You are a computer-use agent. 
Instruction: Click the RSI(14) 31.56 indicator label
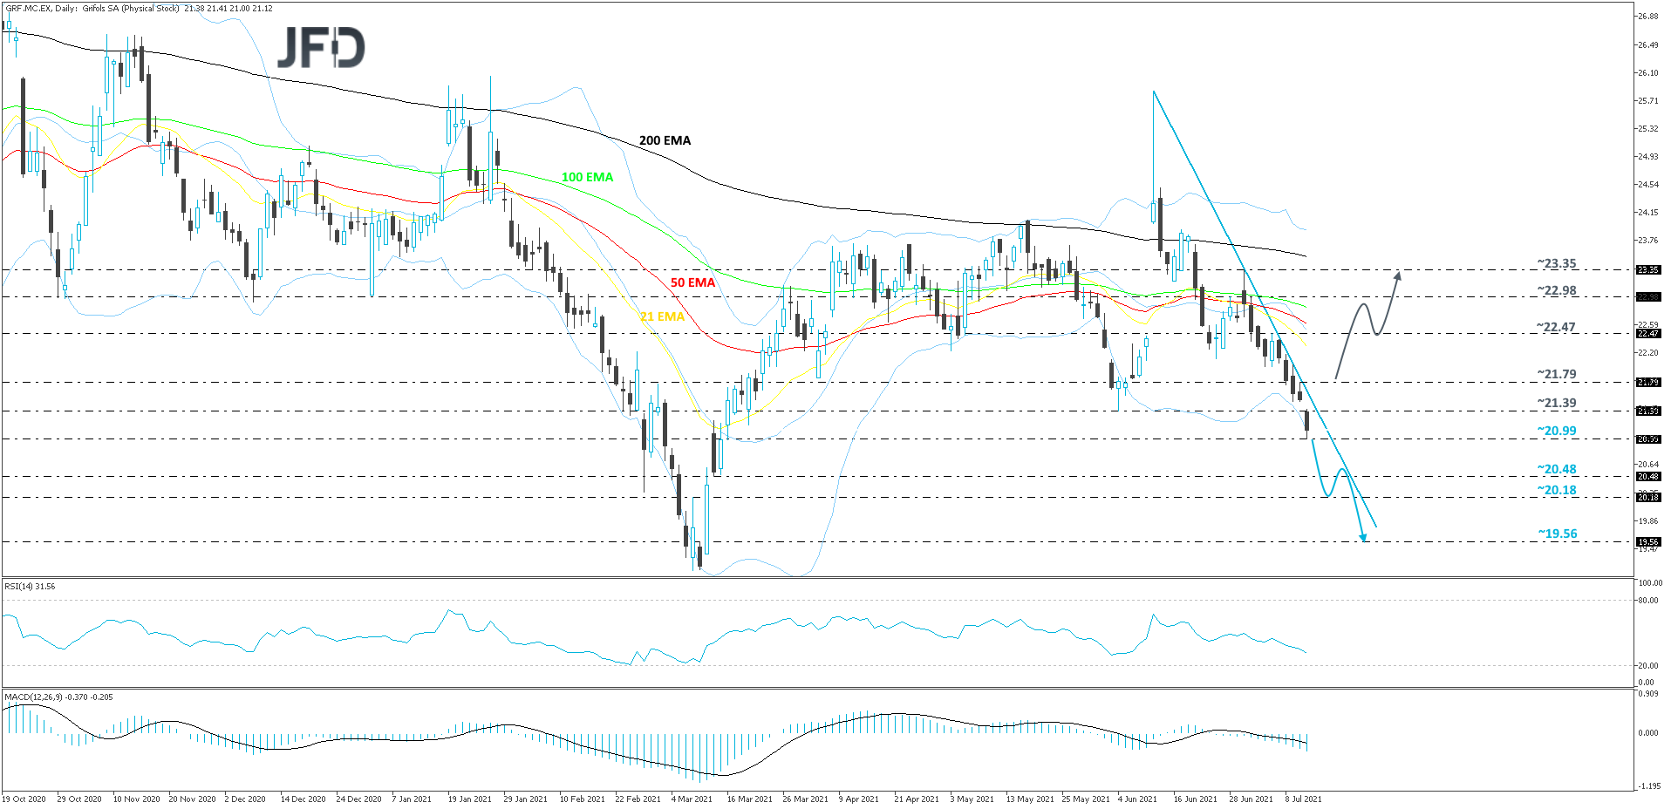(x=29, y=586)
